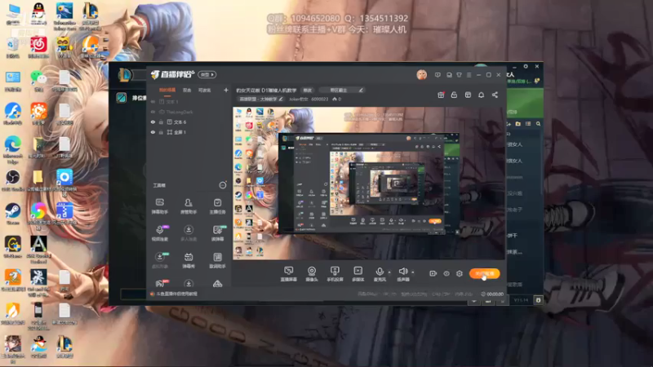
Task: Add a new scene with the plus button
Action: click(226, 90)
